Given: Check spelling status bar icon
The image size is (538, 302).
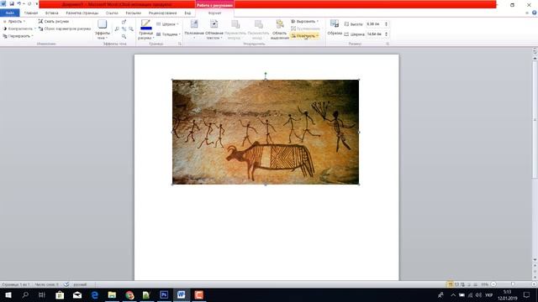Looking at the screenshot, I should [x=66, y=284].
